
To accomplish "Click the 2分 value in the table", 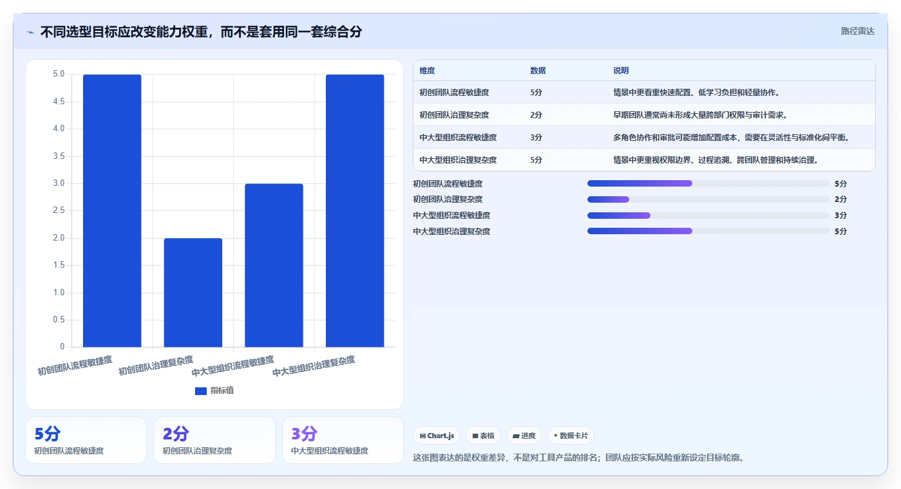I will pyautogui.click(x=536, y=115).
